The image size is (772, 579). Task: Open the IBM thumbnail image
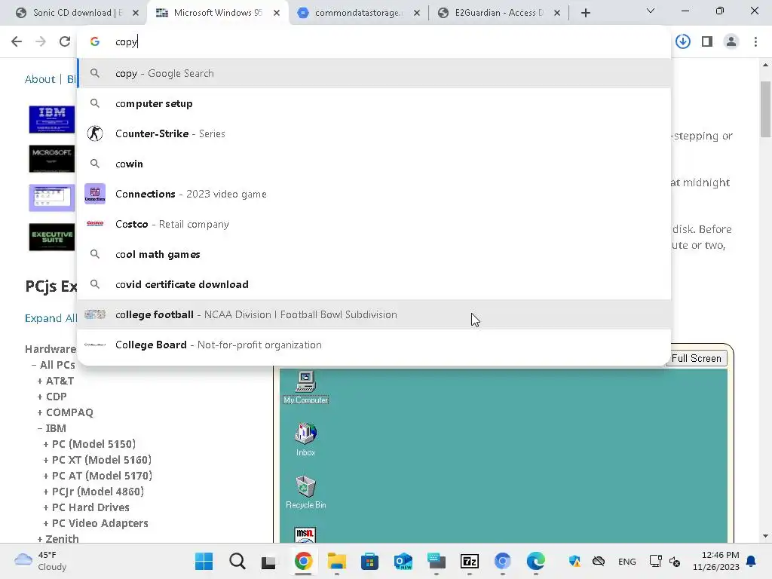click(x=52, y=119)
